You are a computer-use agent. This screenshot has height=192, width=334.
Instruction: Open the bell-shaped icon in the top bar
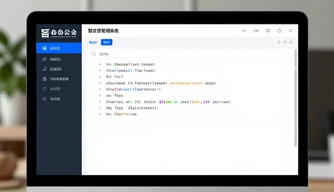click(268, 31)
